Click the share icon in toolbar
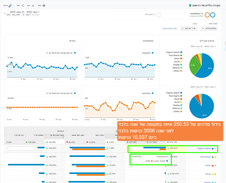This screenshot has height=183, width=226. (23, 5)
